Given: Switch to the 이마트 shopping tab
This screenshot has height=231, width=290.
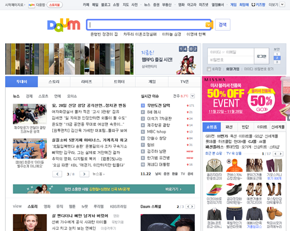Looking at the screenshot, I should (x=262, y=127).
